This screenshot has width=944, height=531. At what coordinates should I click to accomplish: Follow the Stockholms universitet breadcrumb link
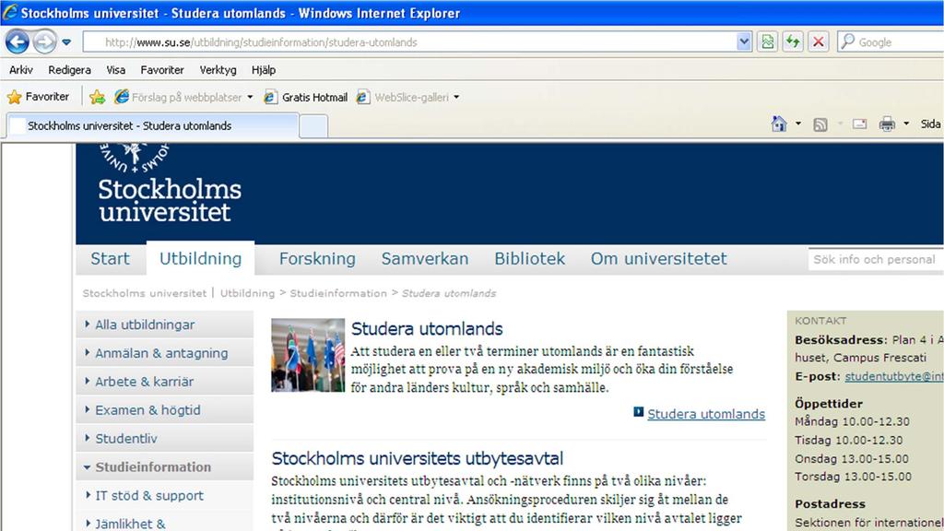click(145, 293)
